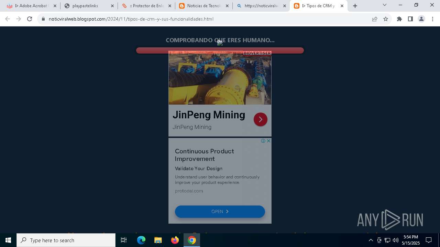Open the notification center icon
Viewport: 440px width, 247px height.
point(429,240)
